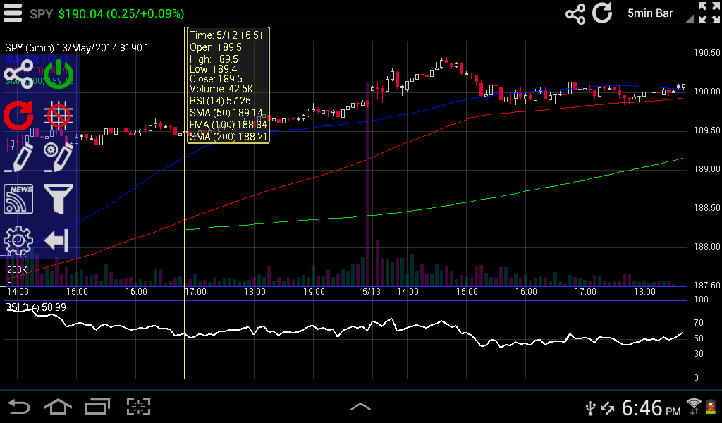Tap the Android back button
Viewport: 722px width, 423px height.
pos(19,407)
